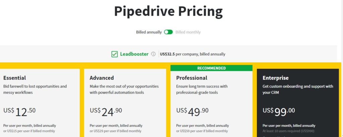343x137 pixels.
Task: Click the green Leadbooster label
Action: [134, 54]
